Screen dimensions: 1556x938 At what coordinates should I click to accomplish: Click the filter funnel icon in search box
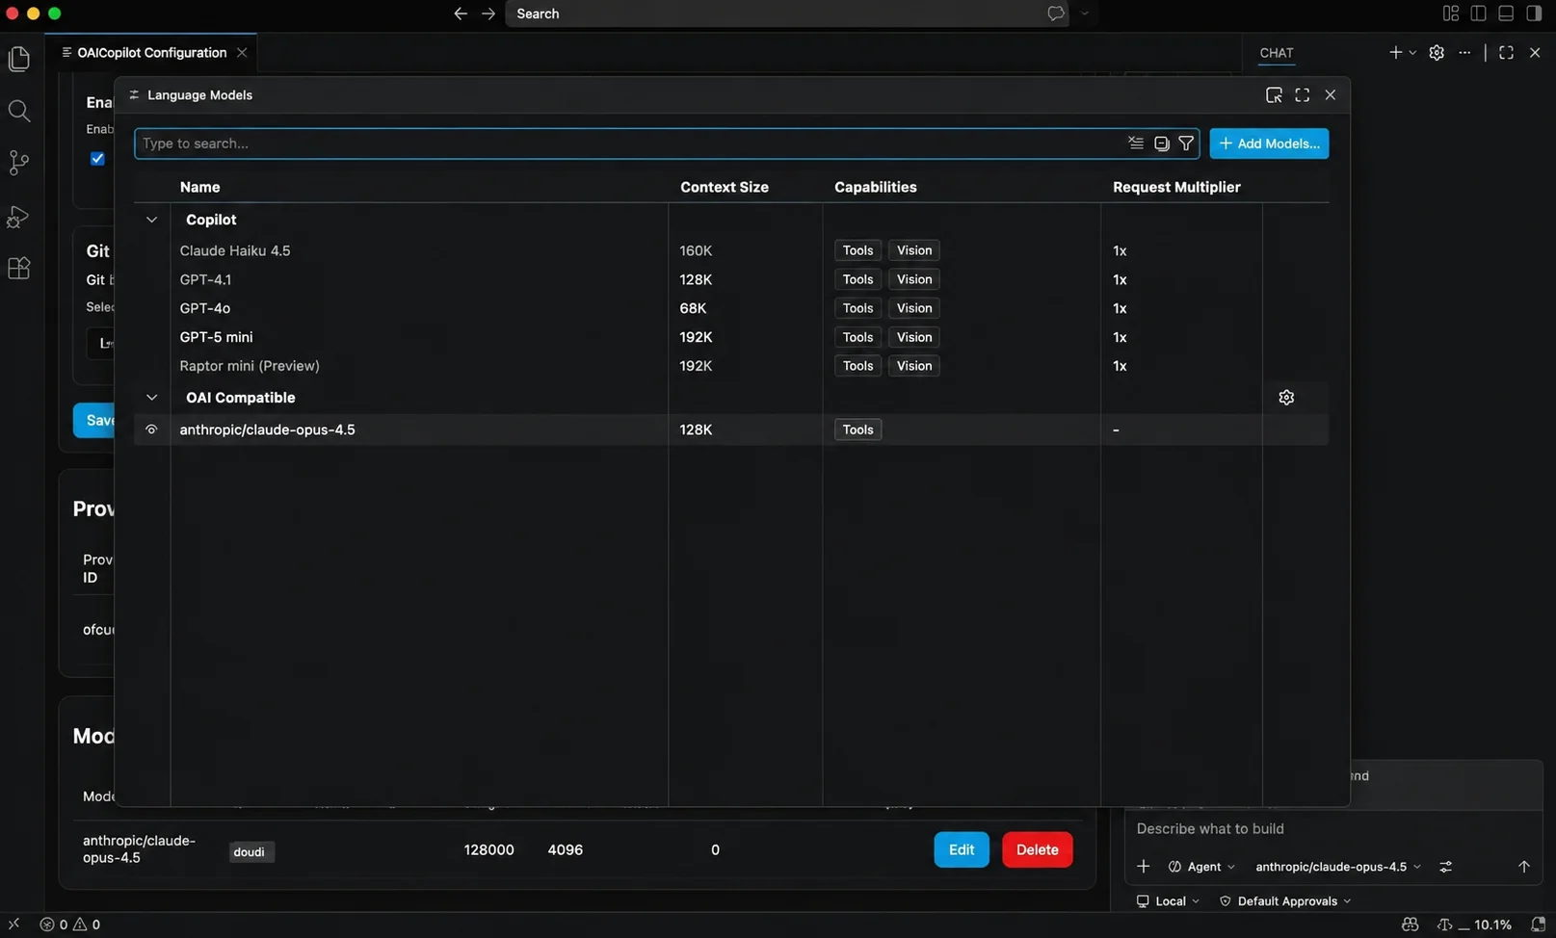(x=1186, y=143)
